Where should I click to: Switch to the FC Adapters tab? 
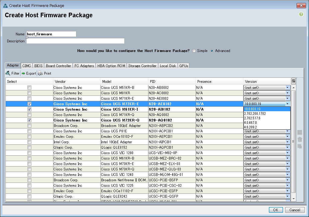click(84, 66)
